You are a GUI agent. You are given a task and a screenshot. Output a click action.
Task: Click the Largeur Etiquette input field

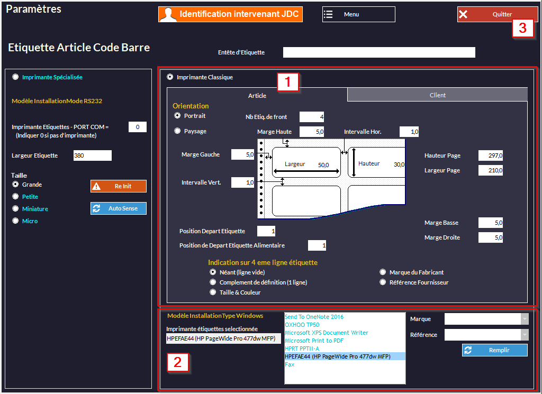(x=93, y=155)
